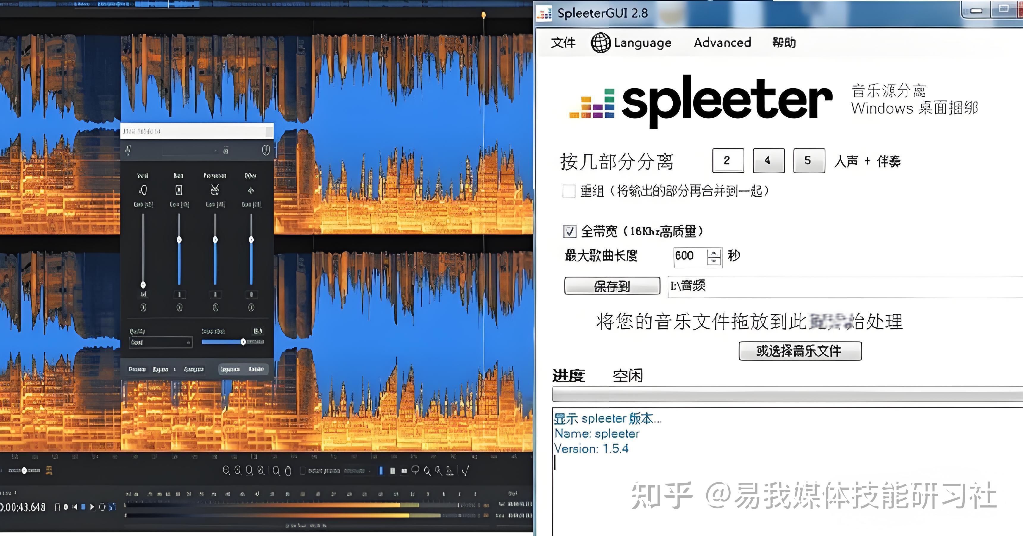Click the Percussion drum icon in rebalance dialog
This screenshot has width=1023, height=536.
[x=215, y=190]
